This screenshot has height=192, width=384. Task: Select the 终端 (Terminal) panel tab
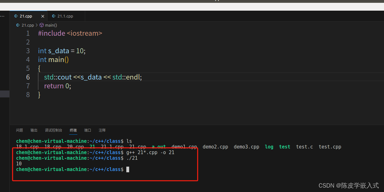[x=73, y=130]
